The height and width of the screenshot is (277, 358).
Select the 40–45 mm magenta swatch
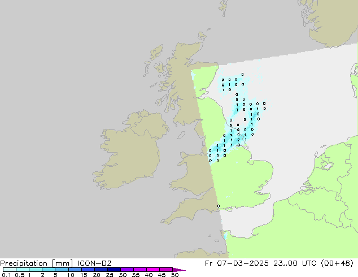pyautogui.click(x=153, y=270)
